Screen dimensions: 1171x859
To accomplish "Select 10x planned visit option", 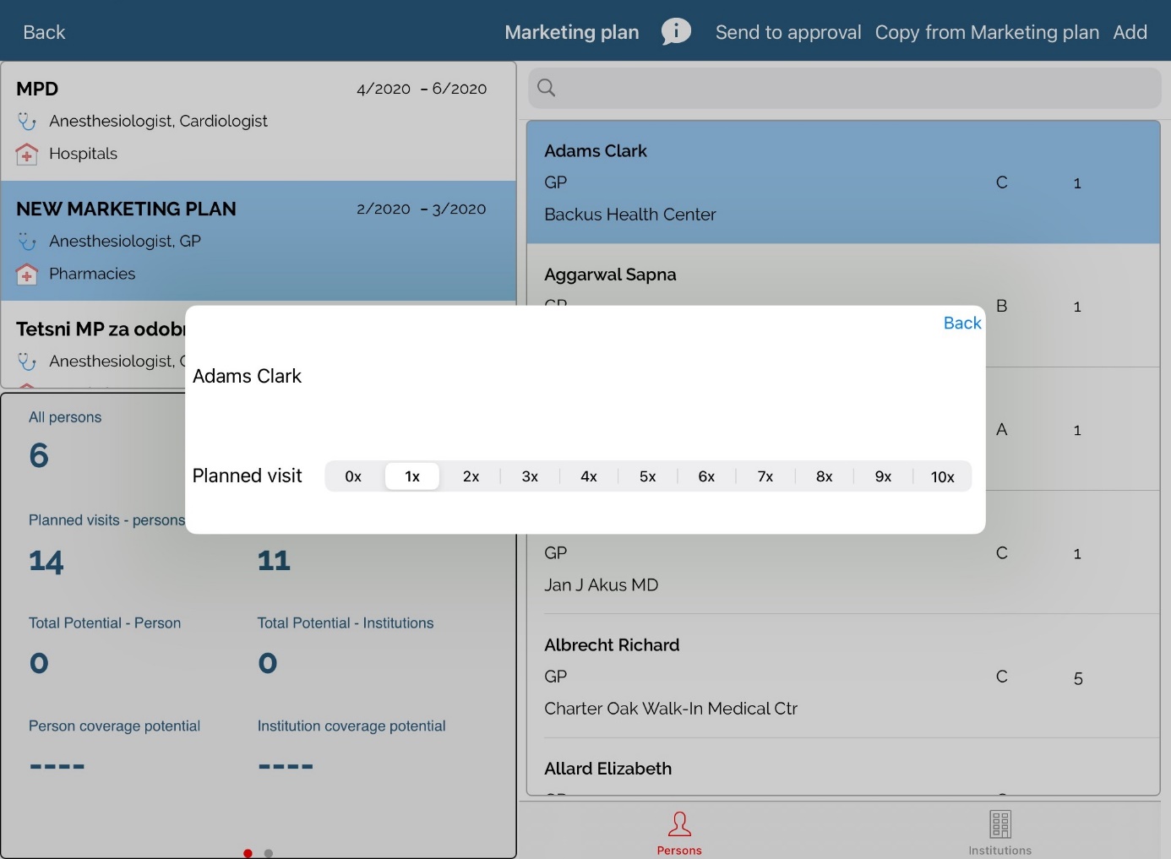I will (942, 476).
